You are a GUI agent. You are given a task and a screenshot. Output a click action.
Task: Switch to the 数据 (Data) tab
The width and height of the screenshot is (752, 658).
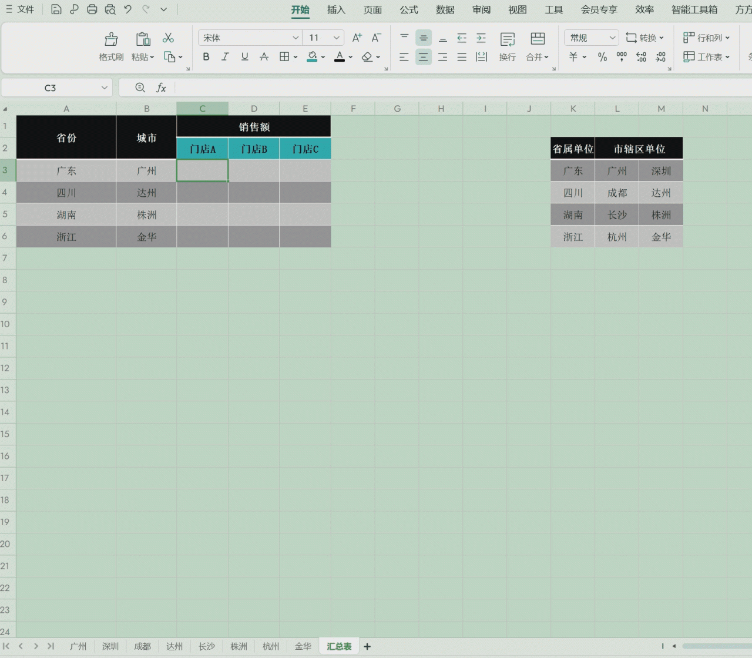point(445,9)
